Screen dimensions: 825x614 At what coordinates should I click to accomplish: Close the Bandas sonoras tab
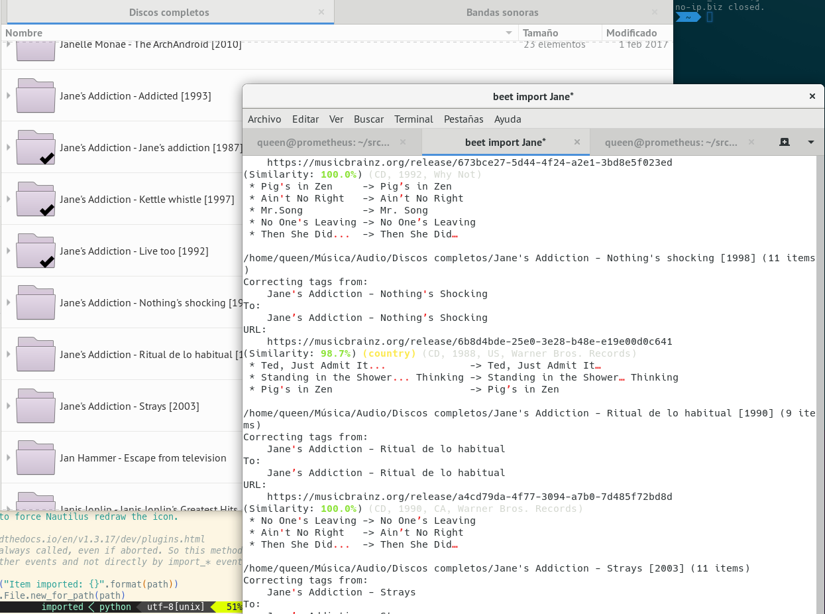(x=655, y=12)
